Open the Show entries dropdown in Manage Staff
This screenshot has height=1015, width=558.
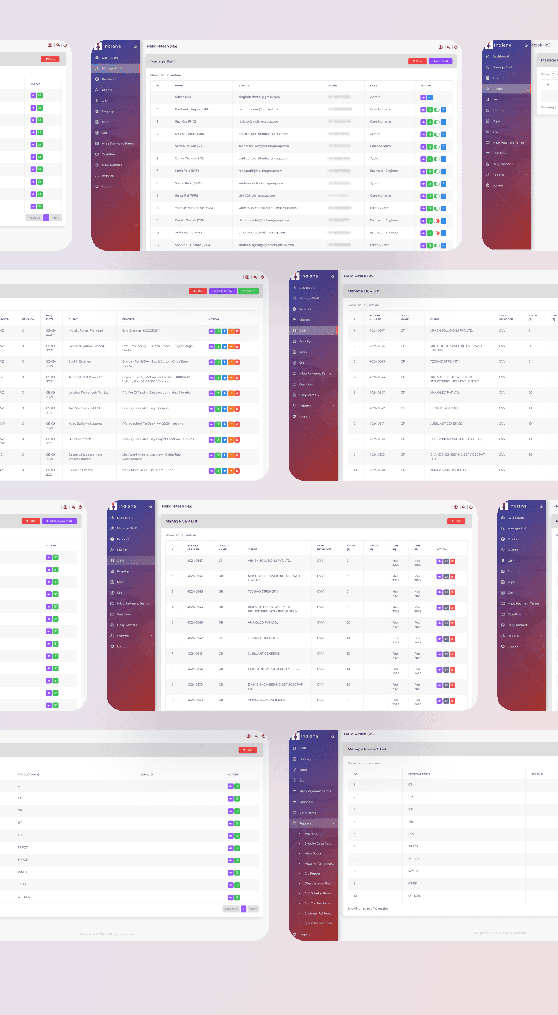pos(164,76)
